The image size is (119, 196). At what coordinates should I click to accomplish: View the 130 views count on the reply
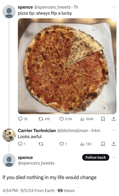click(86, 144)
